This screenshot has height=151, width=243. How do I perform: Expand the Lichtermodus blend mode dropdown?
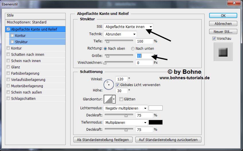pos(126,108)
